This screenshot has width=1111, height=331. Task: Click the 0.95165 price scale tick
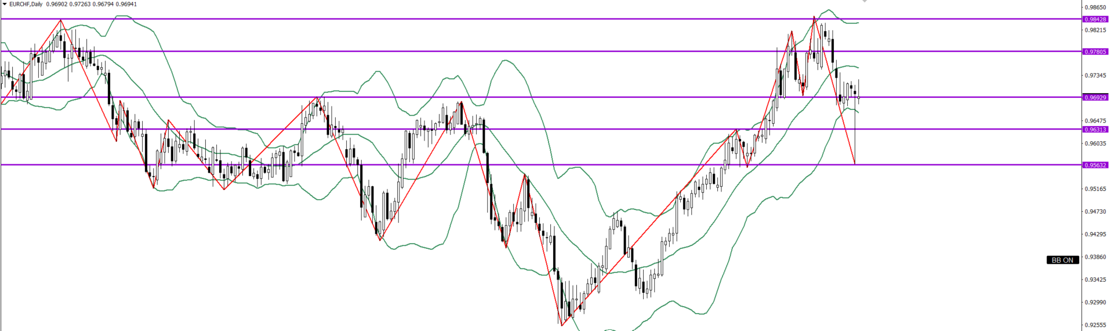1095,189
